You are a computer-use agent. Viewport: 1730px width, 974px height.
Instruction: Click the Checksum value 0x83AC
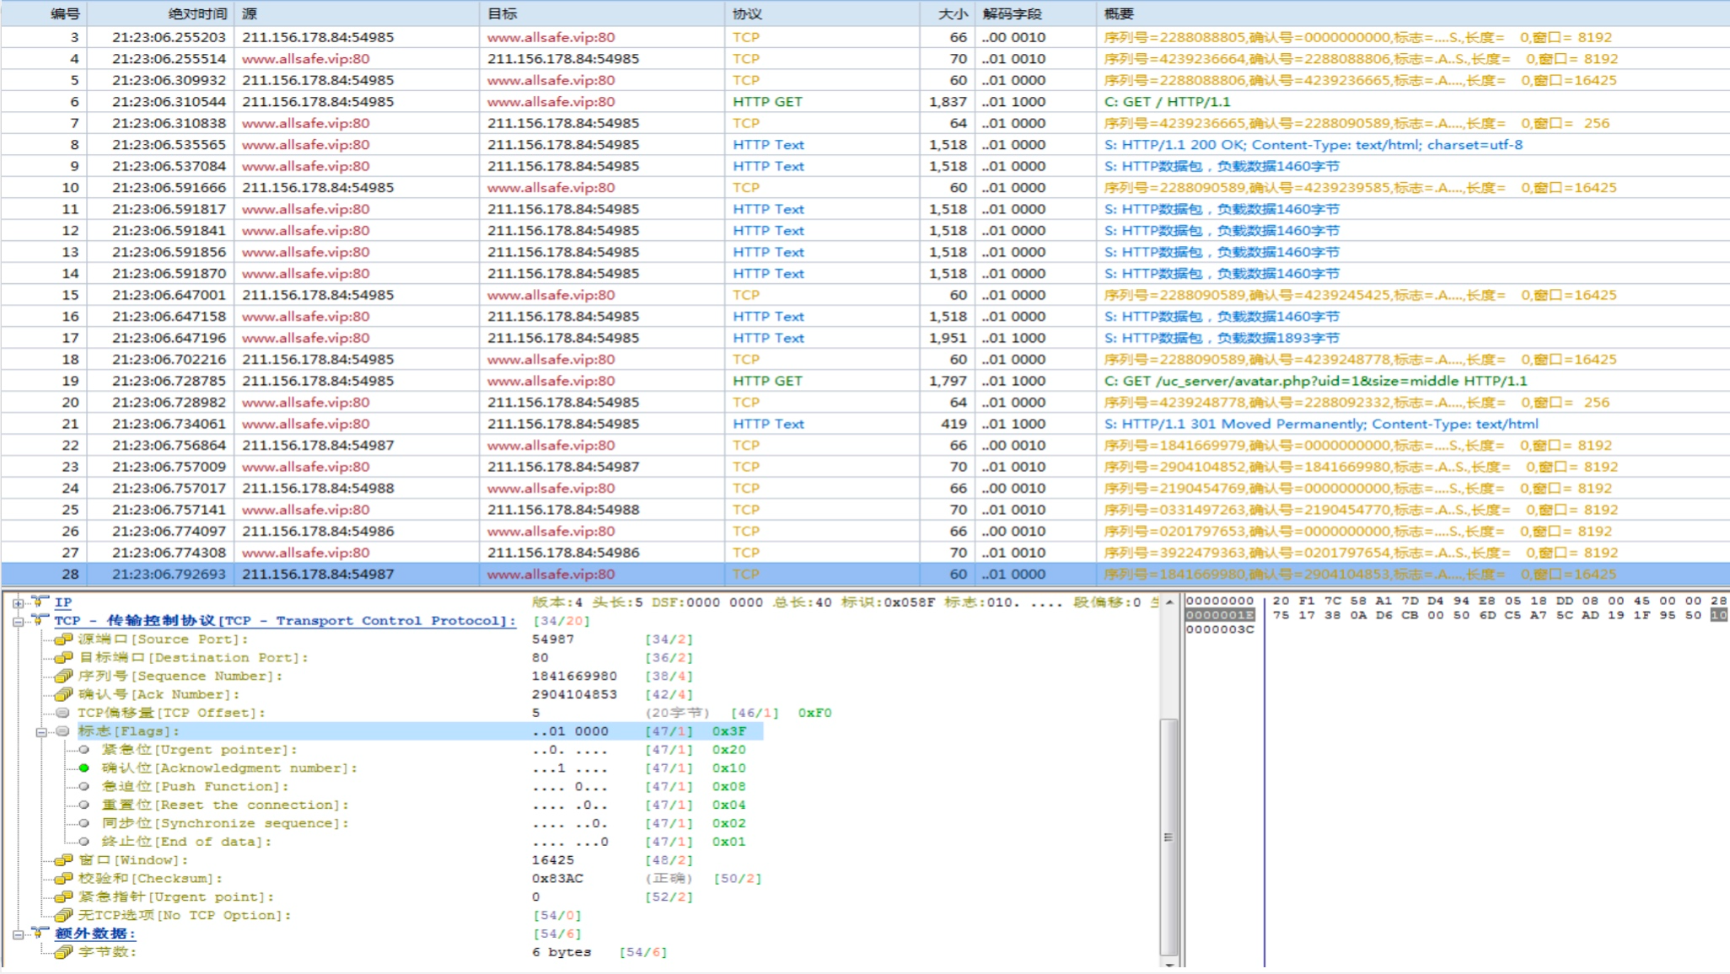click(x=557, y=879)
